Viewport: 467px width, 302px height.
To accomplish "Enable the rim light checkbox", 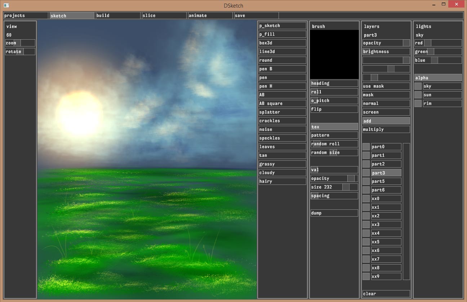I will click(x=418, y=103).
